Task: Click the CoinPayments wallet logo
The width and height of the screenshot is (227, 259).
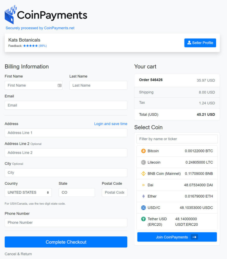Action: pos(11,14)
